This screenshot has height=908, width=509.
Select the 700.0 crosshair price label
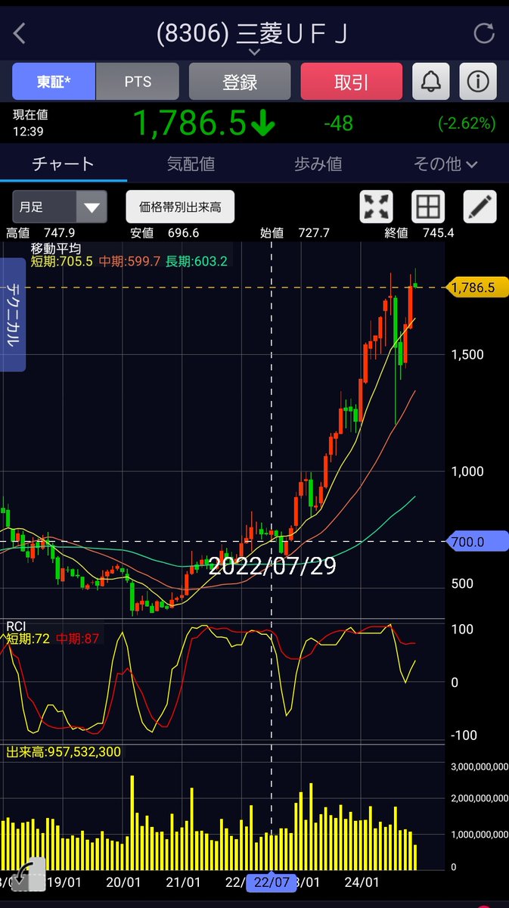pos(478,542)
